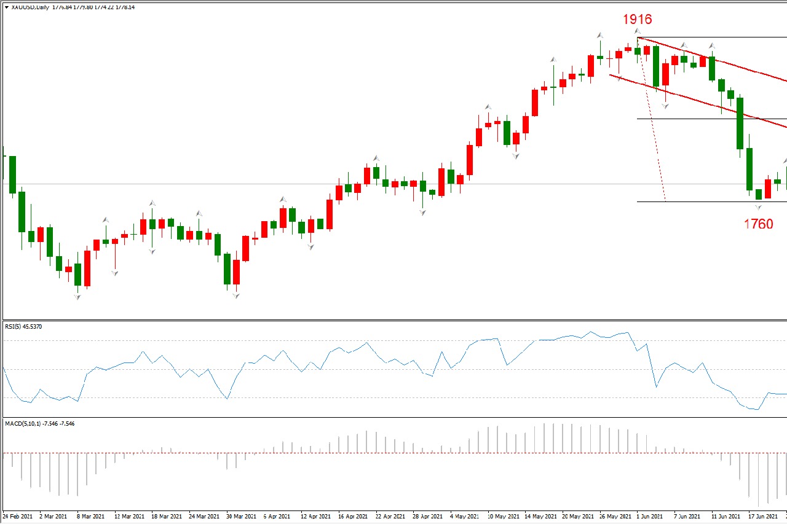Screen dimensions: 787x524
Task: Click the down fractal arrow at 8 Mar low
Action: coord(77,297)
